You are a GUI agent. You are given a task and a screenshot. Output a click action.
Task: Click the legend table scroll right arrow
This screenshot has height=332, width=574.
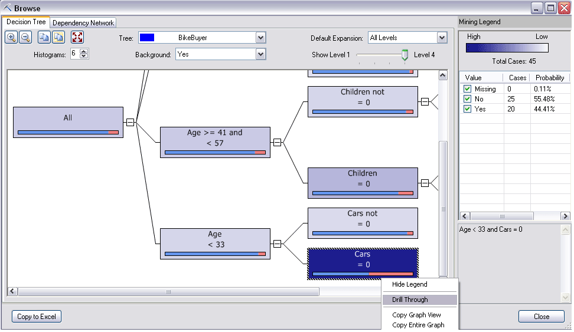coord(565,216)
